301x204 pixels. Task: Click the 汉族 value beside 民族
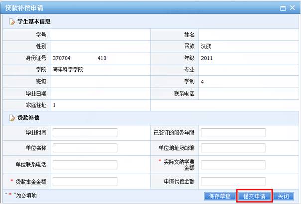(x=207, y=46)
